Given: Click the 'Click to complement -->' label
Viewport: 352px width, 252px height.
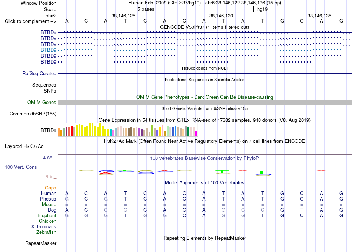Looking at the screenshot, I should [x=30, y=21].
